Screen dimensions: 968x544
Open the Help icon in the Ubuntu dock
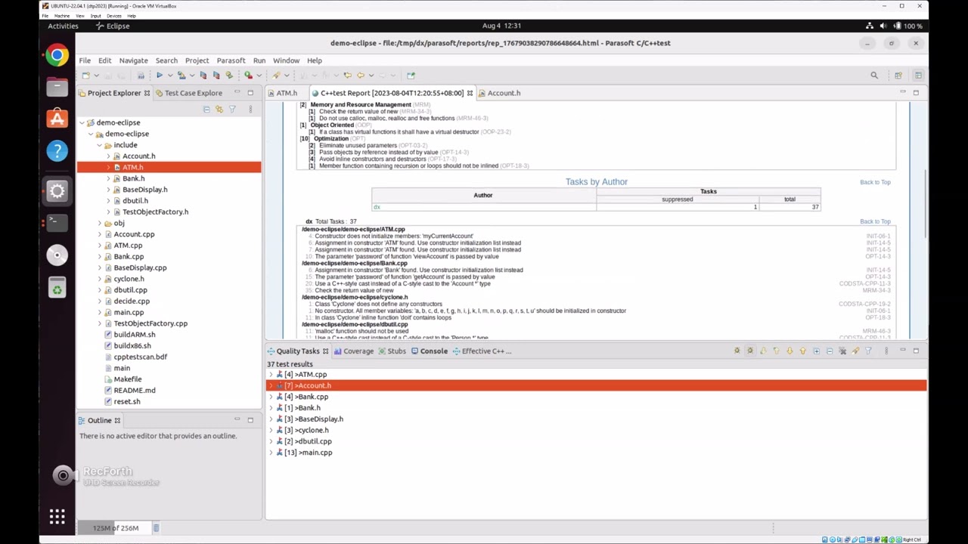click(57, 151)
